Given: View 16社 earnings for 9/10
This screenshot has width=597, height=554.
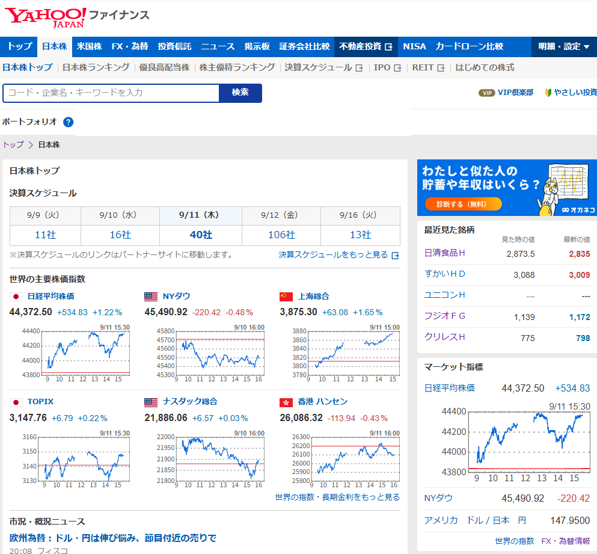Looking at the screenshot, I should [x=120, y=235].
